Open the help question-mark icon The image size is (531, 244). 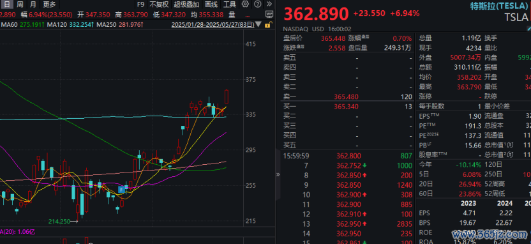(258, 4)
